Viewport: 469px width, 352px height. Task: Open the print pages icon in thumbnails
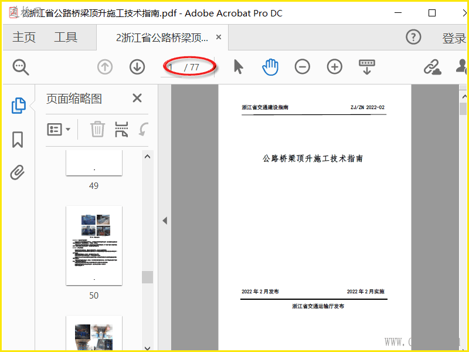tap(121, 129)
